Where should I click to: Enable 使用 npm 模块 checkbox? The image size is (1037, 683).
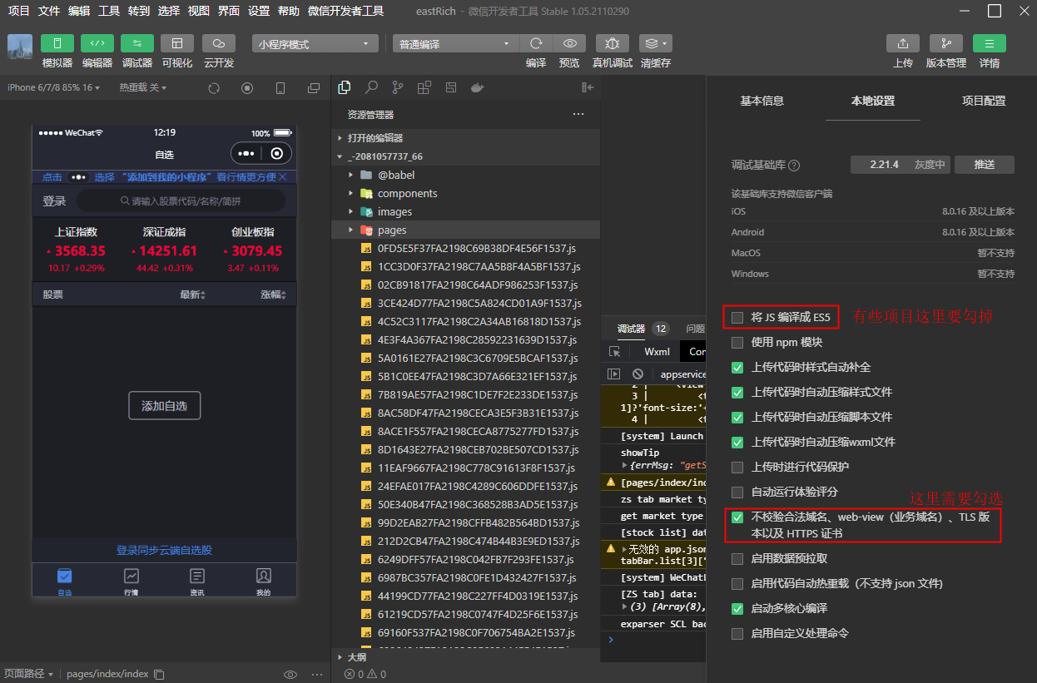(x=737, y=342)
